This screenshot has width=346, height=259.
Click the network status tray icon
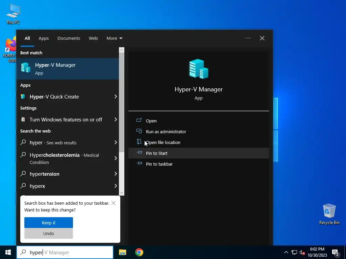[x=294, y=252]
